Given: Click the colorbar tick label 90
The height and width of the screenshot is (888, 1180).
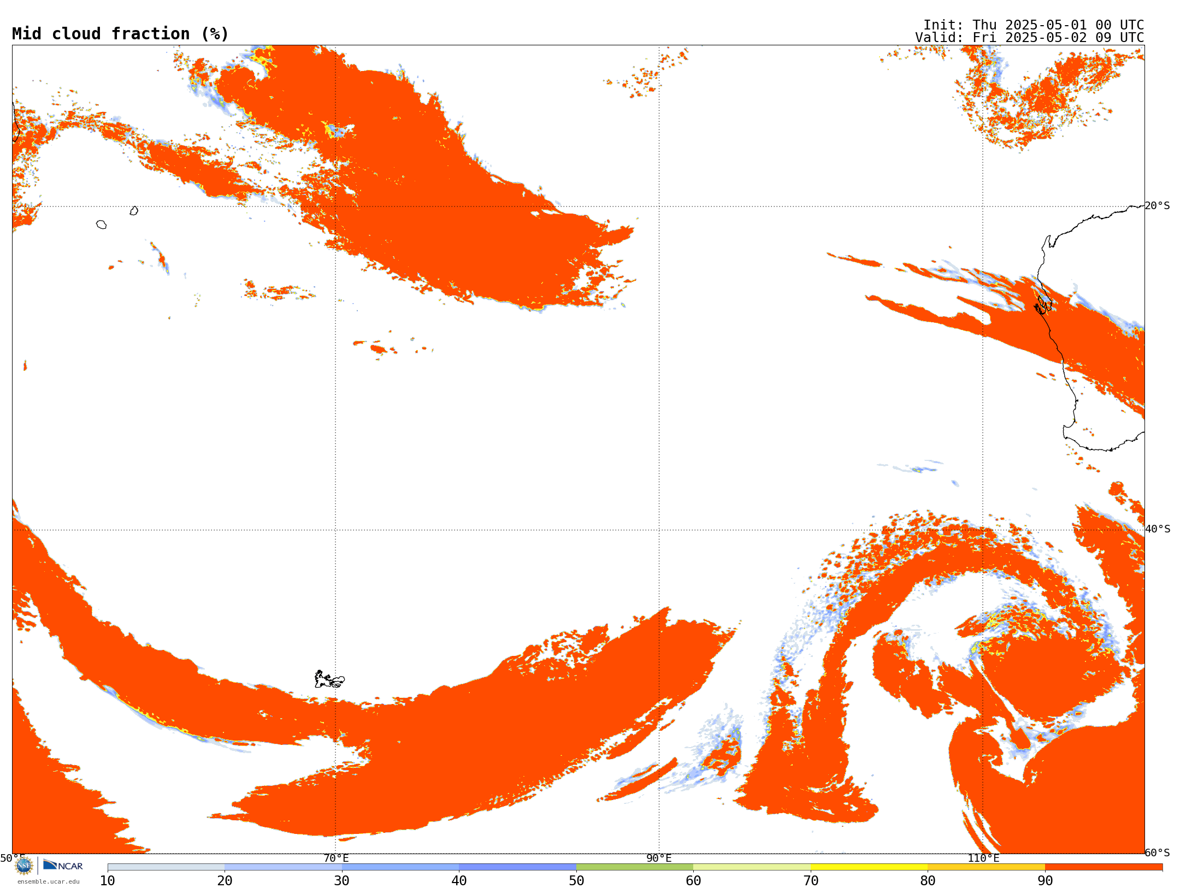Looking at the screenshot, I should (1045, 881).
